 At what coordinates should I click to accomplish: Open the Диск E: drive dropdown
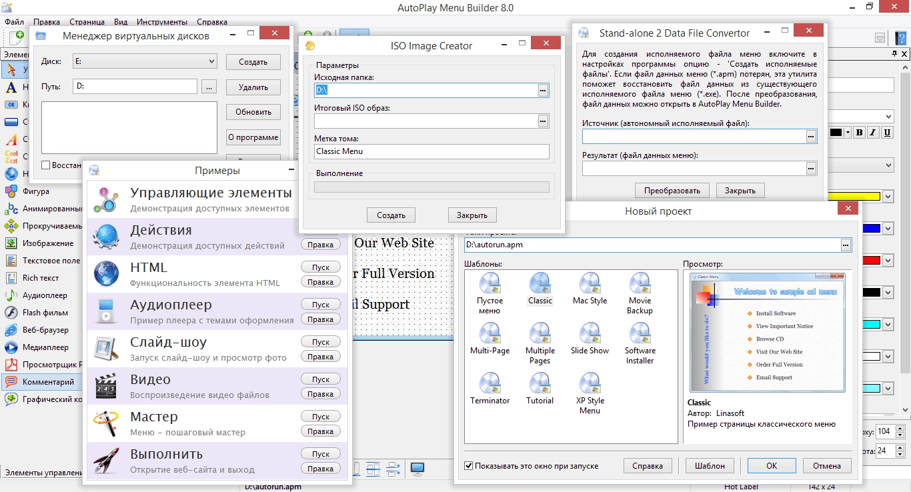tap(145, 61)
